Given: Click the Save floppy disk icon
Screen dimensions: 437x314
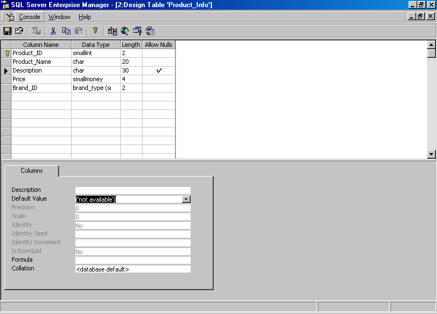Looking at the screenshot, I should pos(7,31).
